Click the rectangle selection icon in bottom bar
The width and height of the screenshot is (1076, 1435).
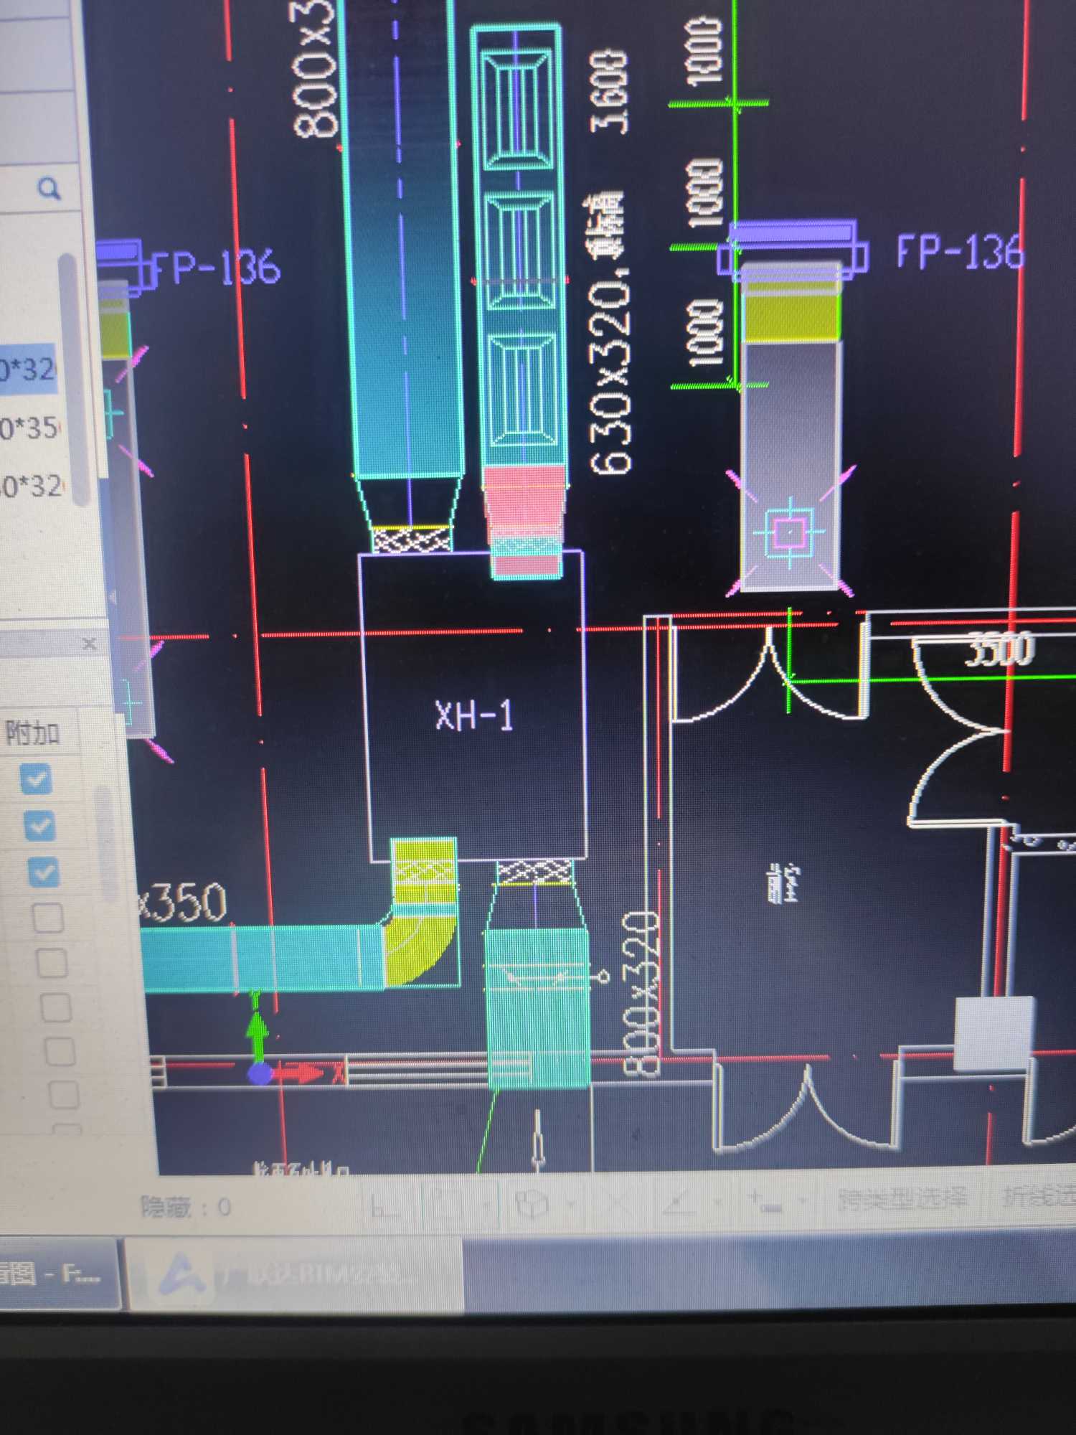[447, 1205]
